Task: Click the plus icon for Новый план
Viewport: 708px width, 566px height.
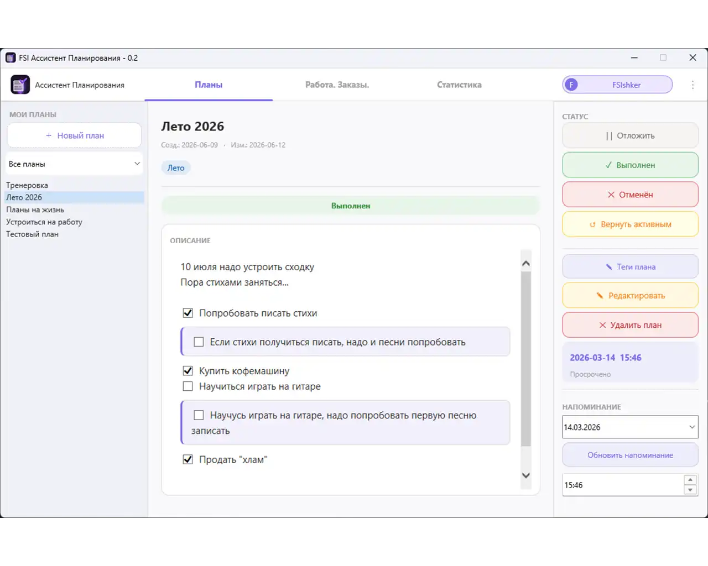Action: point(49,135)
